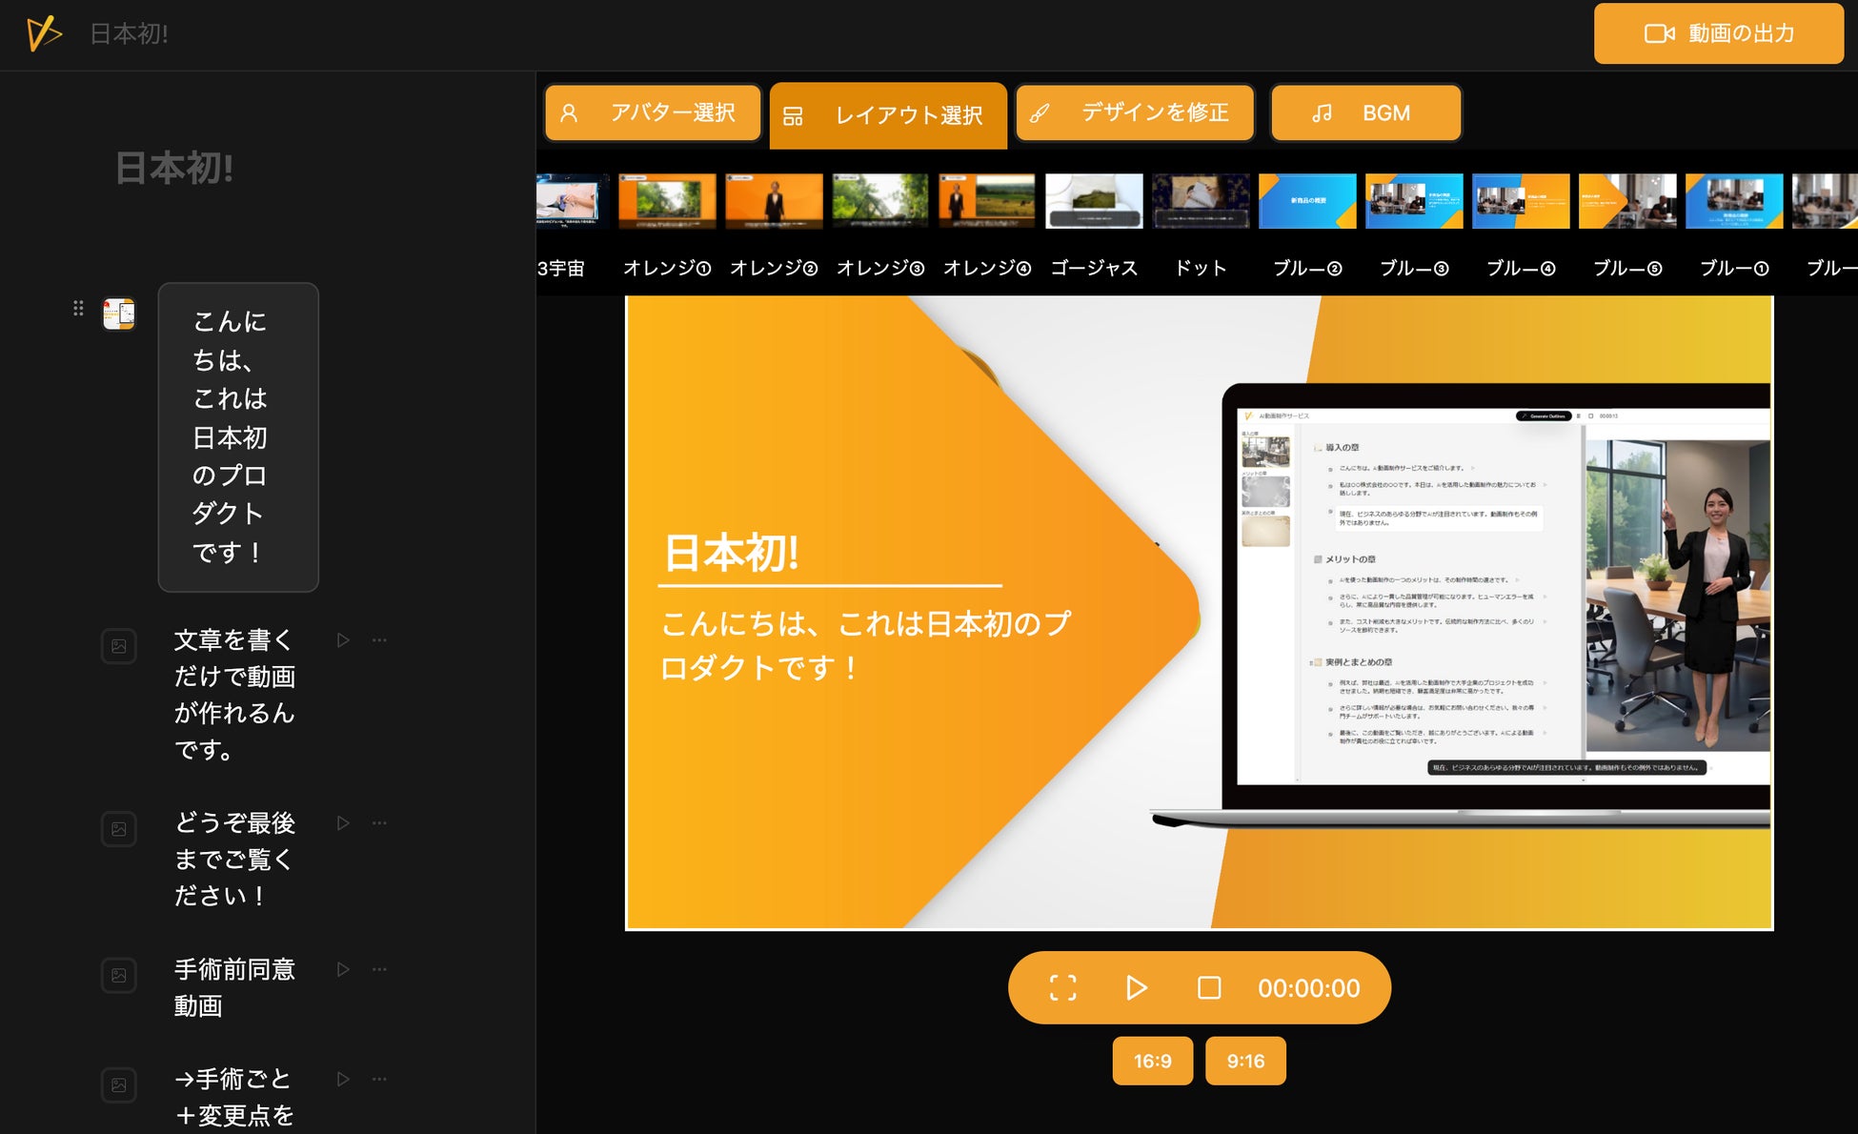Click 動画の出力 export button
The image size is (1858, 1134).
point(1718,33)
